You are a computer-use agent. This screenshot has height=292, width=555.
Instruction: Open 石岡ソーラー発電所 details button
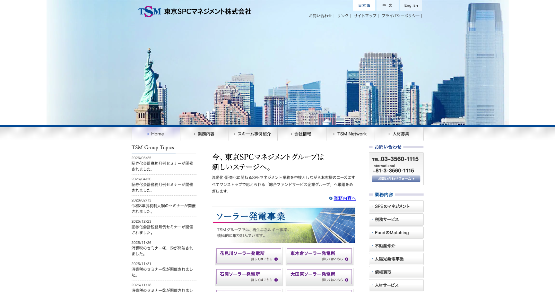pos(249,277)
